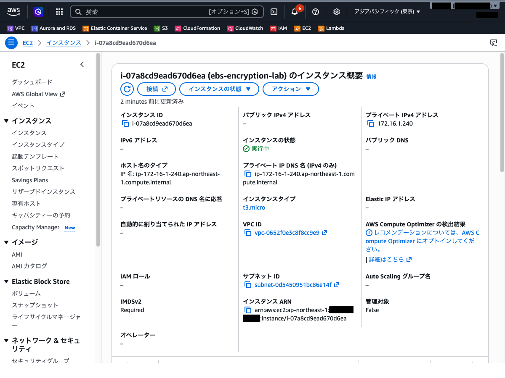Copy the private IPv4 address 172.16.1.240
Screen dimensions: 505x378
point(371,123)
